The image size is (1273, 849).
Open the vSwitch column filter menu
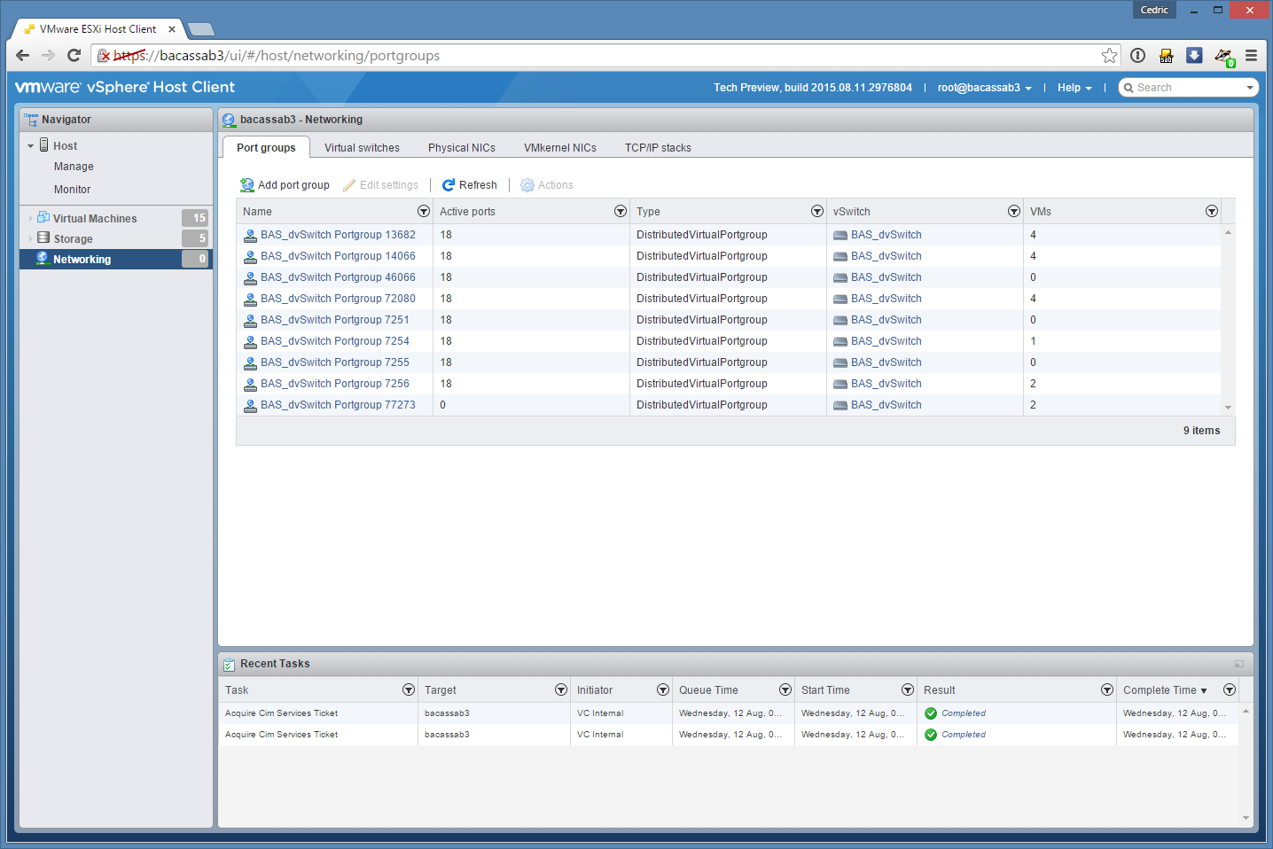point(1013,212)
